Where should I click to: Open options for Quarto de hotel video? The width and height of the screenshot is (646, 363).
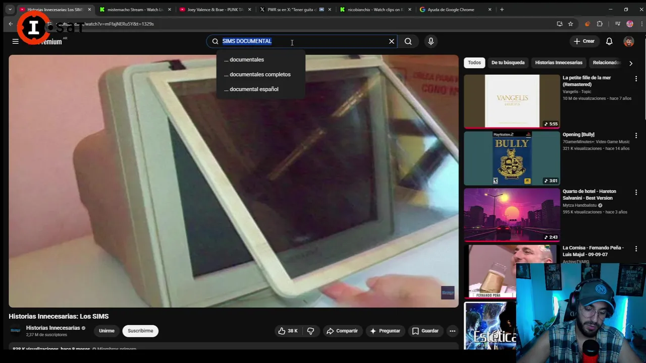click(636, 192)
